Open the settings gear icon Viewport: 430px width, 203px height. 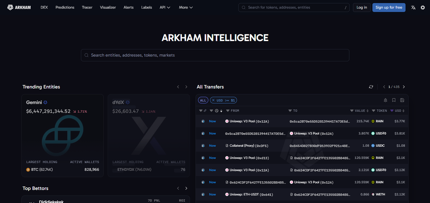(422, 8)
